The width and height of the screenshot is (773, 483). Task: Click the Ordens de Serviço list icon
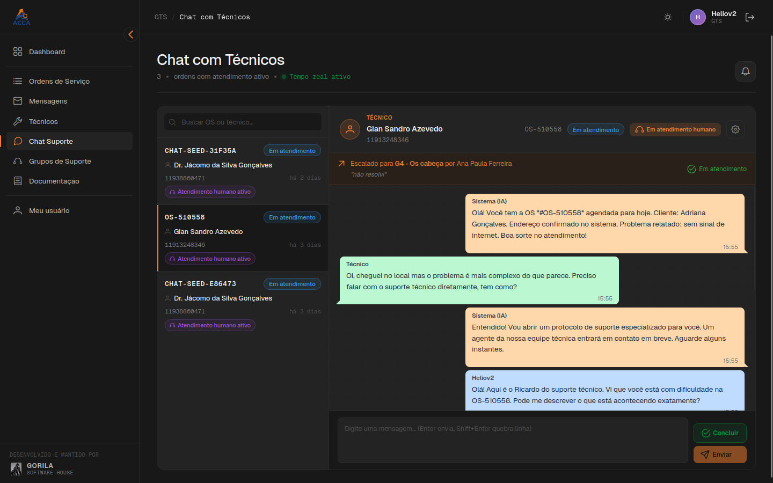click(18, 81)
